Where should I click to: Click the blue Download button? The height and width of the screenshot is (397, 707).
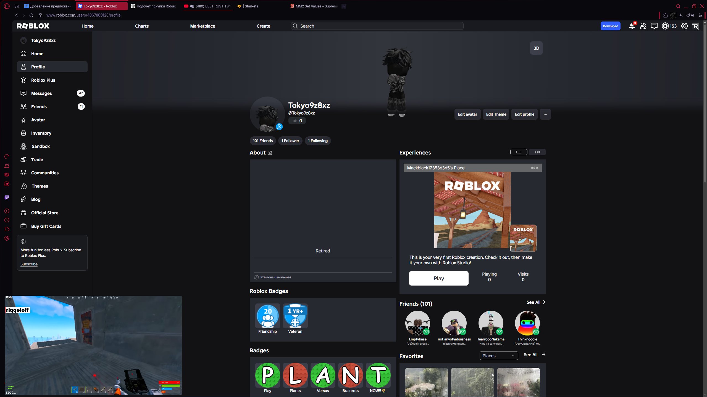pyautogui.click(x=610, y=26)
